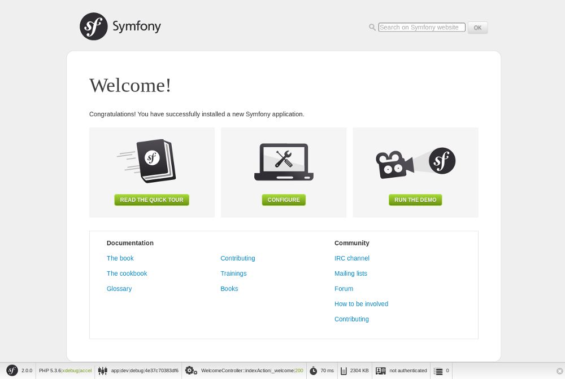Screen dimensions: 565x379
Task: Click the gears request icon in toolbar
Action: (191, 371)
